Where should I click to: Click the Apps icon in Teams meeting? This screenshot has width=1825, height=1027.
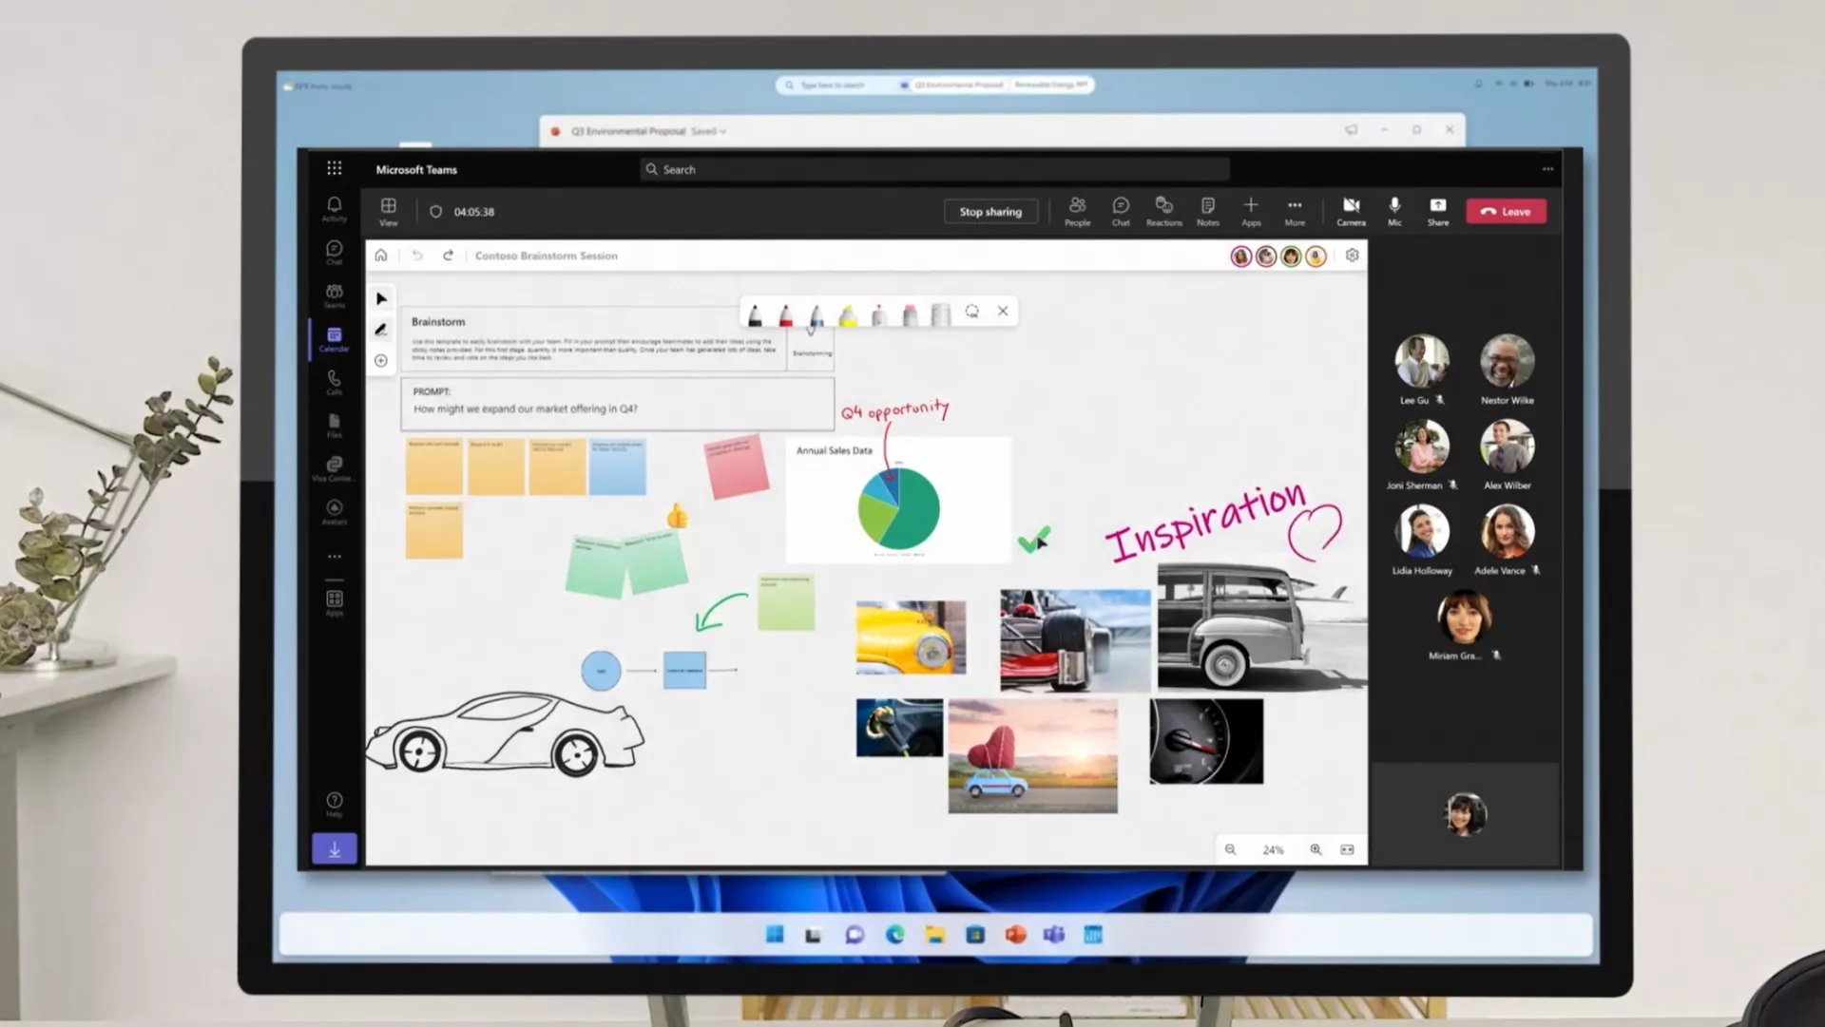[x=1251, y=210]
